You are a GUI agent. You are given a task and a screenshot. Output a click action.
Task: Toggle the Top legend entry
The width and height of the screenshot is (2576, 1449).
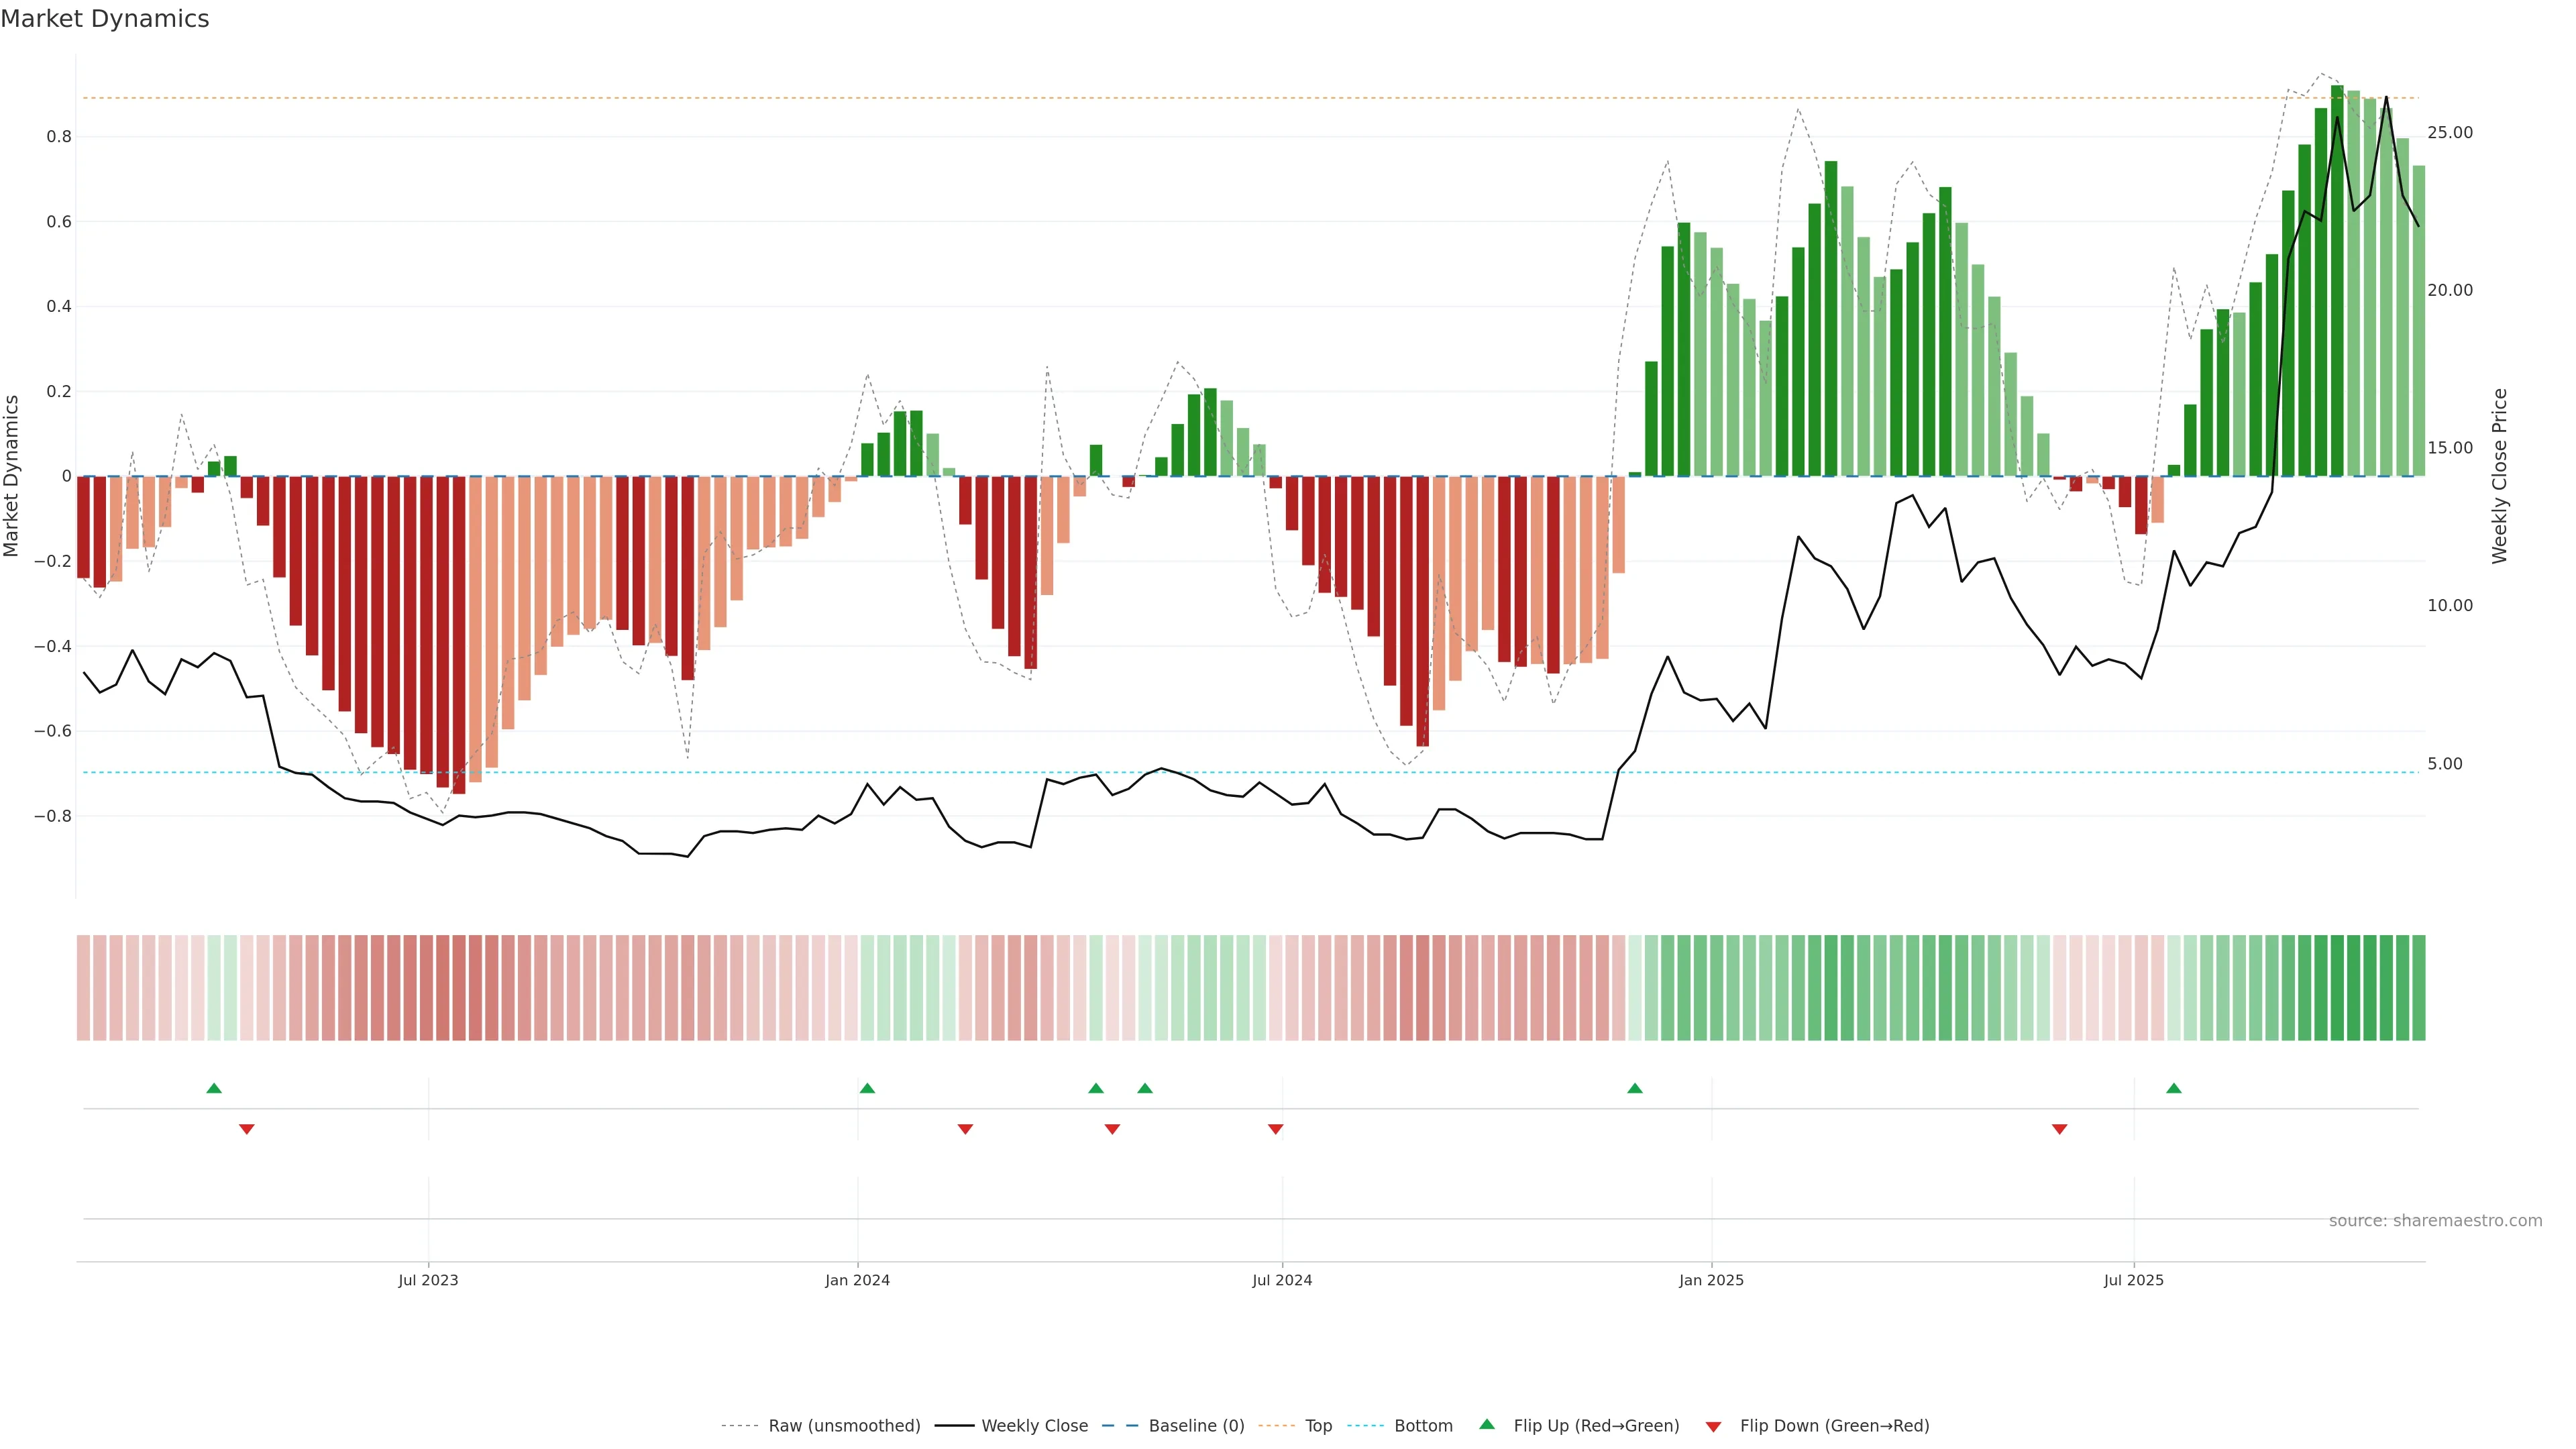(x=1318, y=1426)
